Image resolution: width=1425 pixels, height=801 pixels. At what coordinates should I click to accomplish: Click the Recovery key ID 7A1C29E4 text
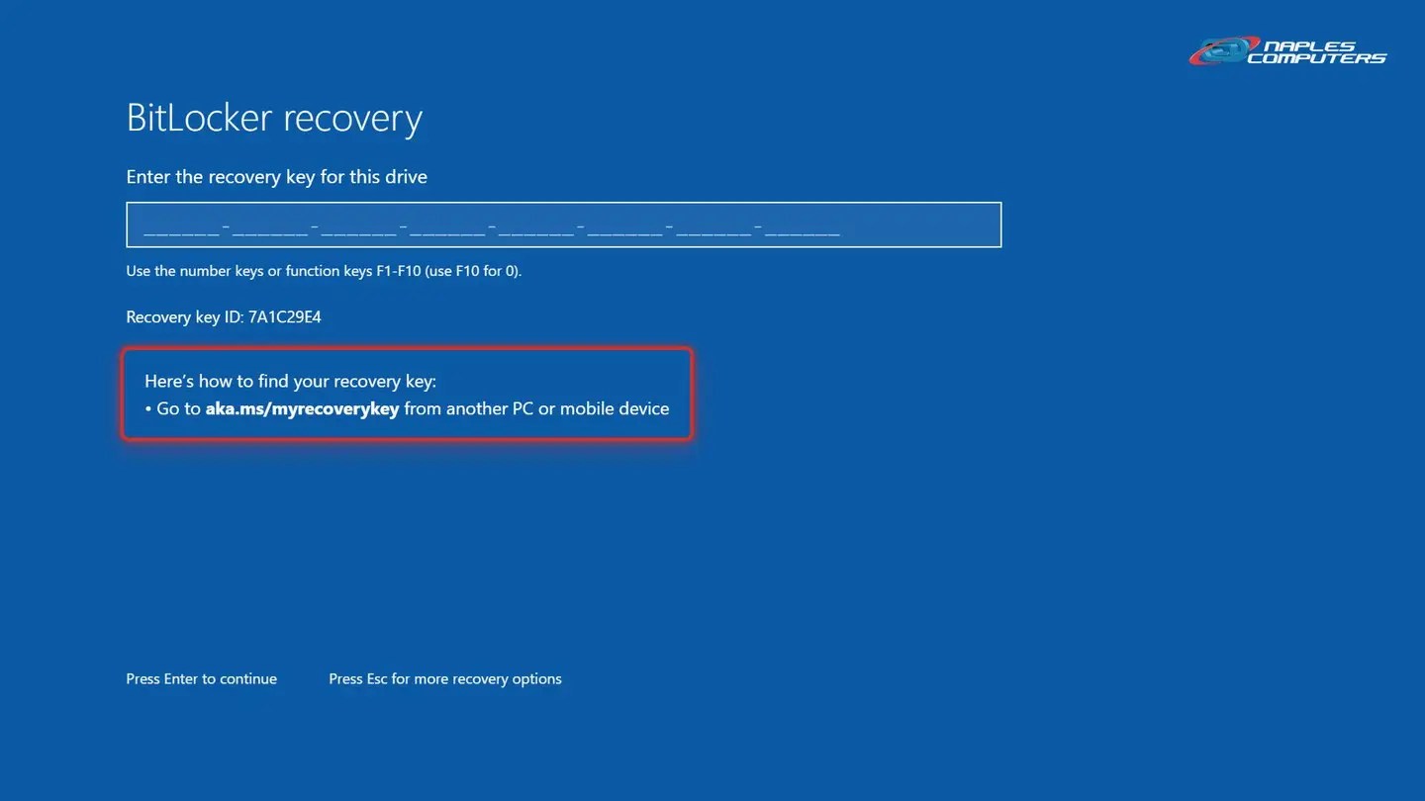coord(224,317)
